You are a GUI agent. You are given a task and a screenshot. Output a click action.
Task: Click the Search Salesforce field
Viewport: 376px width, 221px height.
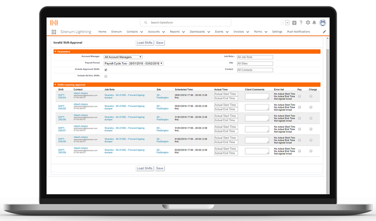(185, 23)
